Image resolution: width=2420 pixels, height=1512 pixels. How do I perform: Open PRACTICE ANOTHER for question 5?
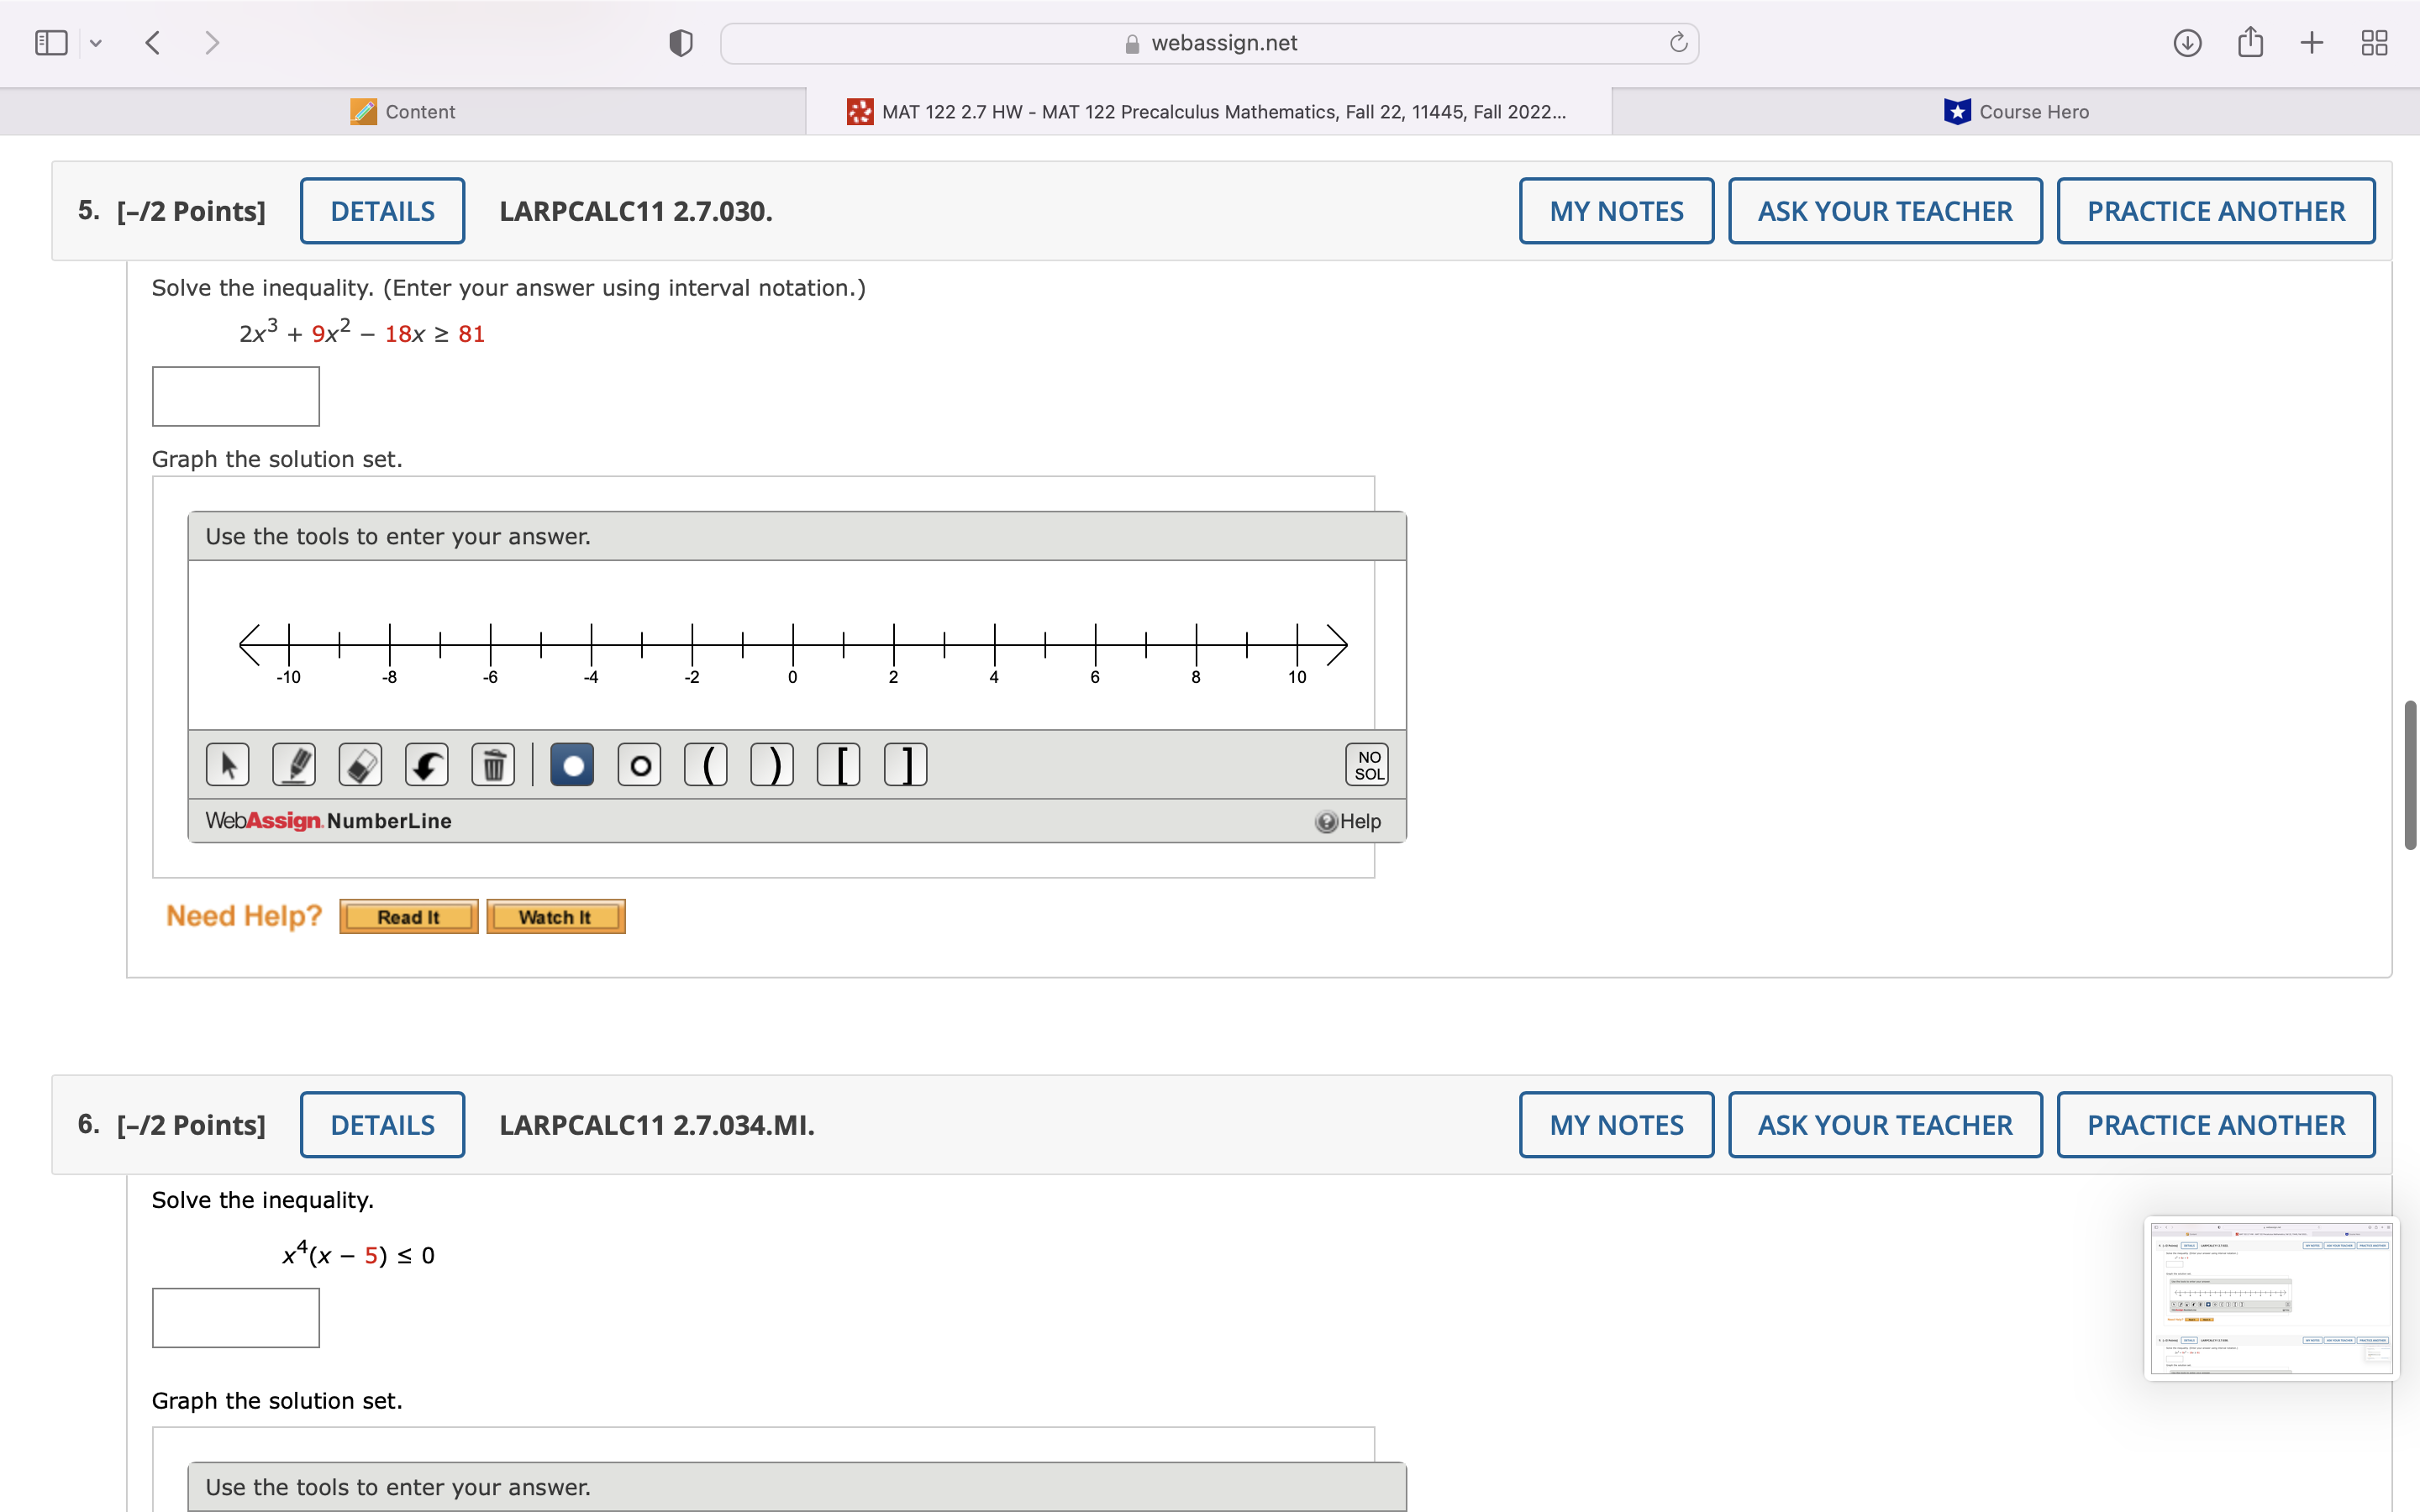(2215, 211)
